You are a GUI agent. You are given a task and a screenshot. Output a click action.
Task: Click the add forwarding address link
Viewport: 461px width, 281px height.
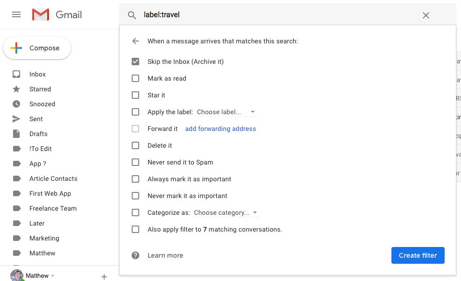pos(220,129)
